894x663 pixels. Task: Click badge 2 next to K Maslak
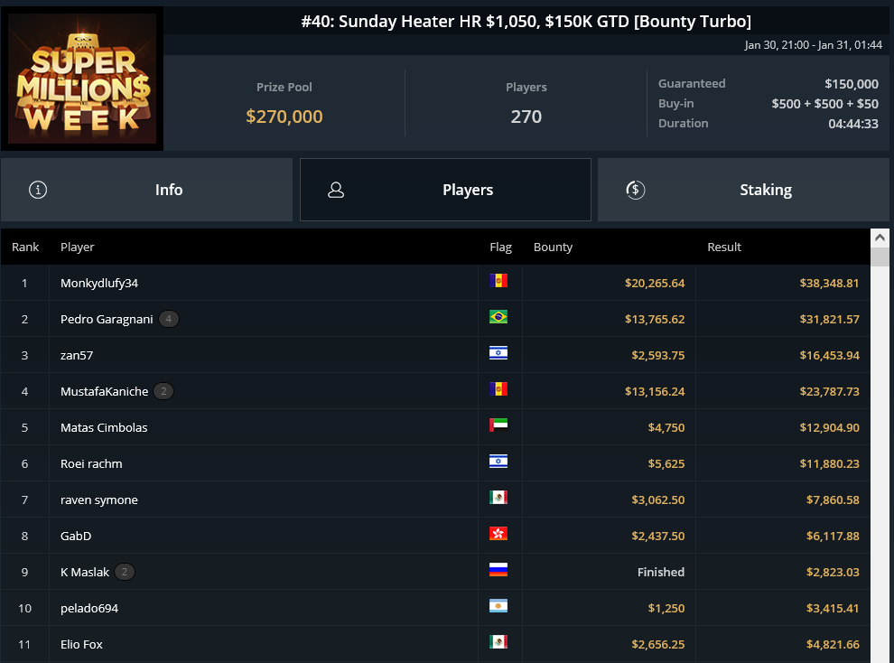pos(125,572)
